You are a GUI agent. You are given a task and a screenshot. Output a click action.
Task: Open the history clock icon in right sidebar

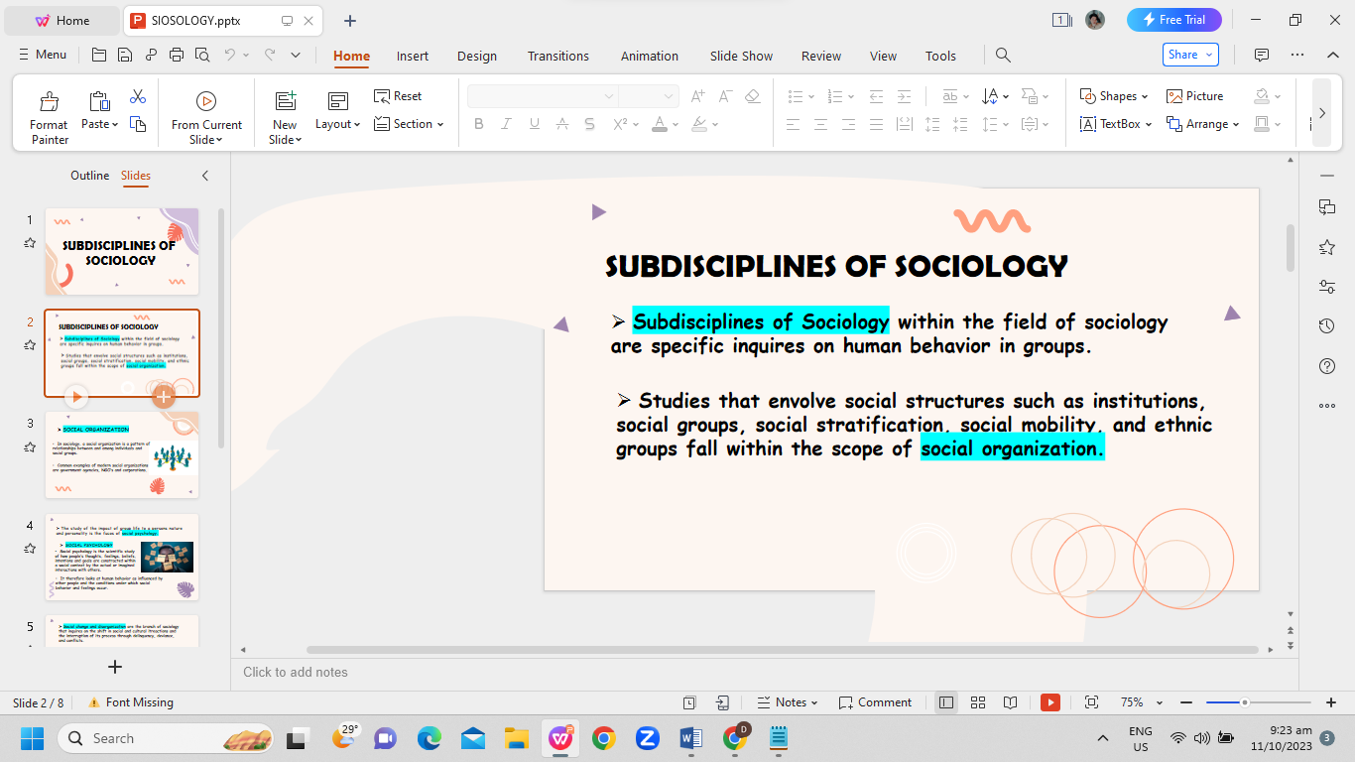click(1327, 326)
